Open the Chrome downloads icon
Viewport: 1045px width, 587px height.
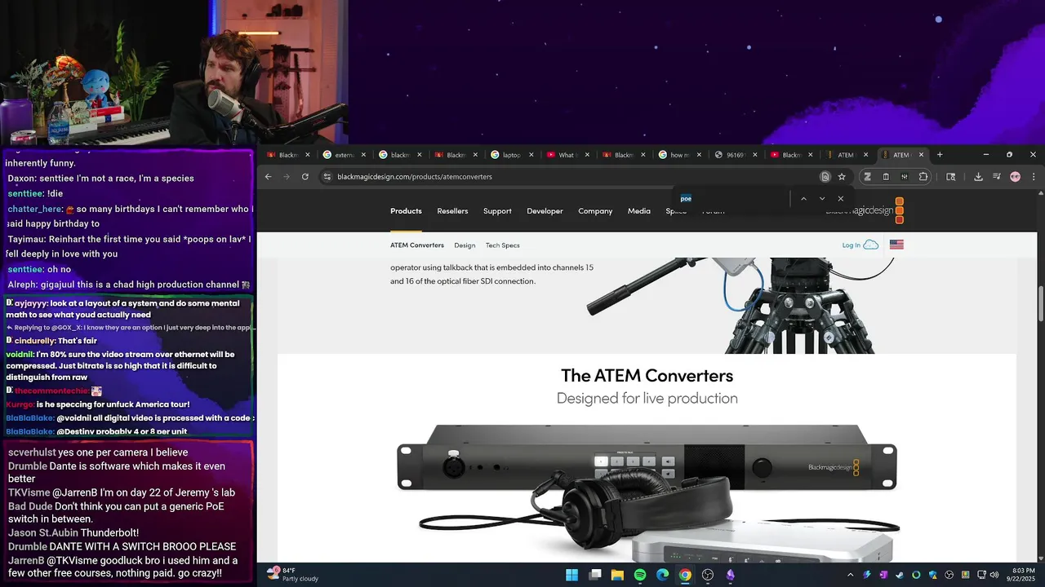click(x=978, y=177)
